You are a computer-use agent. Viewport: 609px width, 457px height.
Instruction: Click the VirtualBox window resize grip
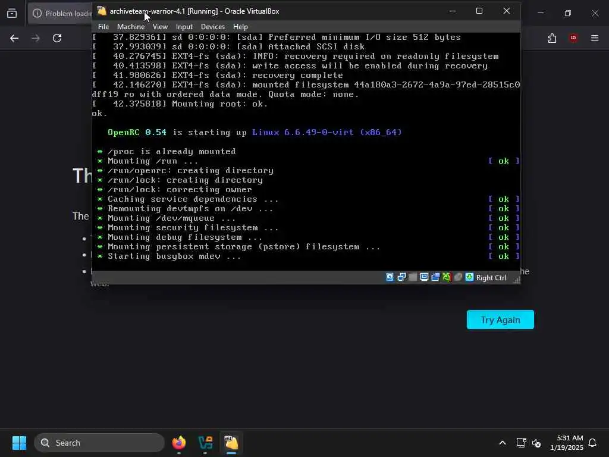517,280
